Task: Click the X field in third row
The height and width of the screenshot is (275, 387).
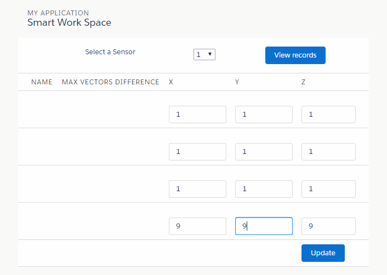Action: tap(197, 189)
